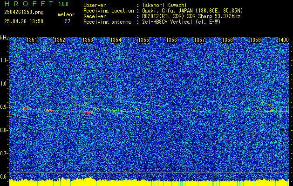Click the 1355 time marker

(x=143, y=40)
